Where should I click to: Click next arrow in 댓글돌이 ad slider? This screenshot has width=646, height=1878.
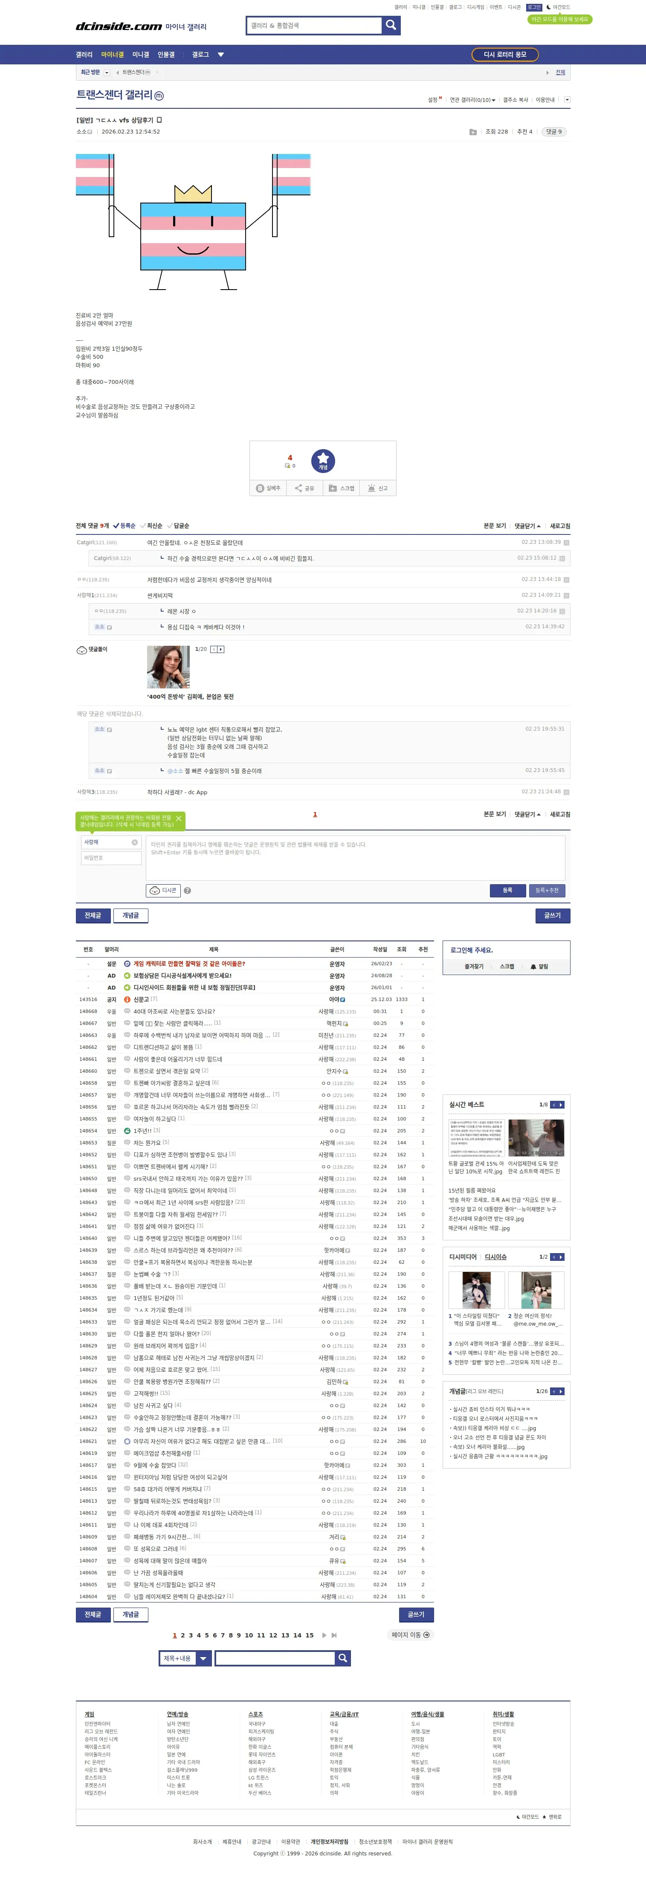tap(221, 649)
